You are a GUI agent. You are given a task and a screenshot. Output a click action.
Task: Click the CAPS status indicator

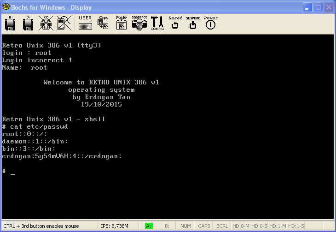pyautogui.click(x=204, y=226)
